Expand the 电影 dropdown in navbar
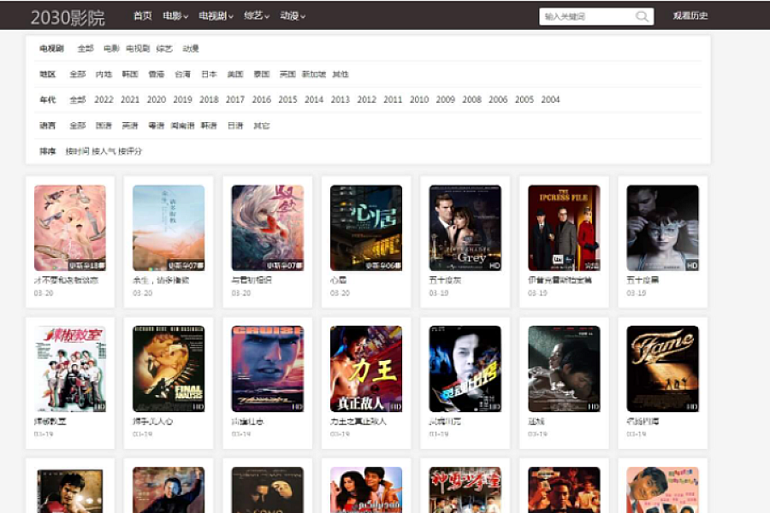Viewport: 770px width, 513px height. [175, 16]
